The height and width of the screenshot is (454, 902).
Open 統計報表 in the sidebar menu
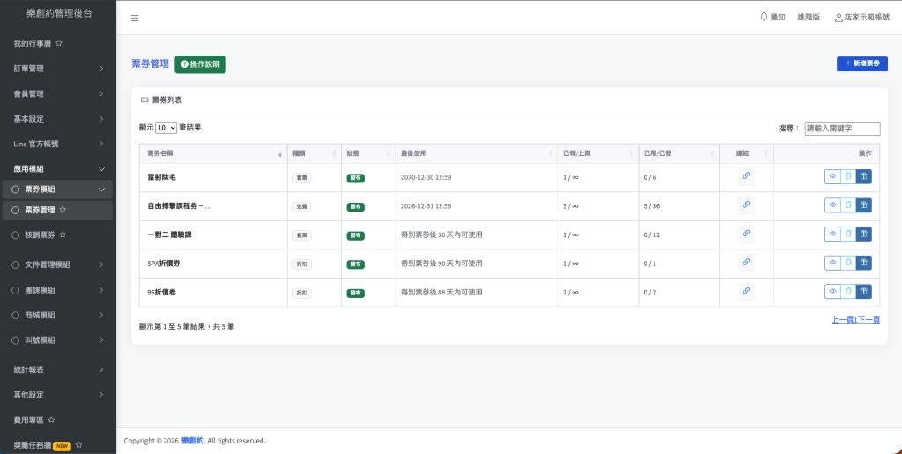pyautogui.click(x=57, y=369)
